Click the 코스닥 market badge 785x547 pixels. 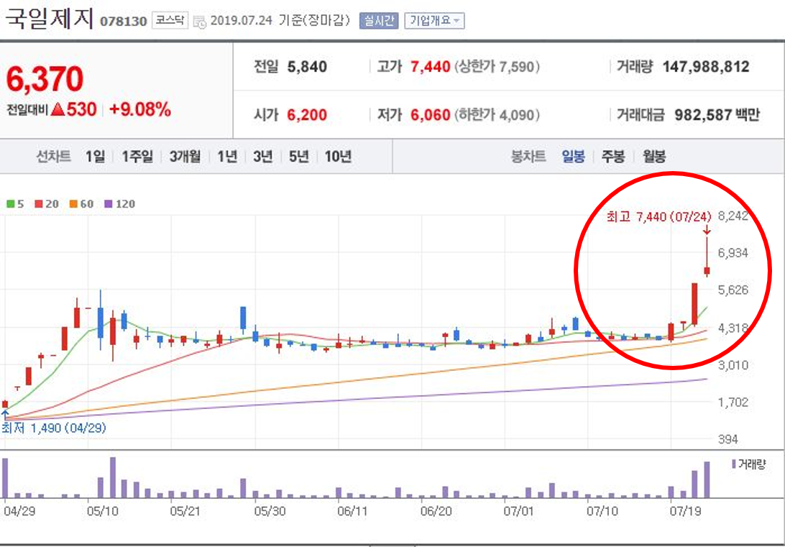point(170,20)
